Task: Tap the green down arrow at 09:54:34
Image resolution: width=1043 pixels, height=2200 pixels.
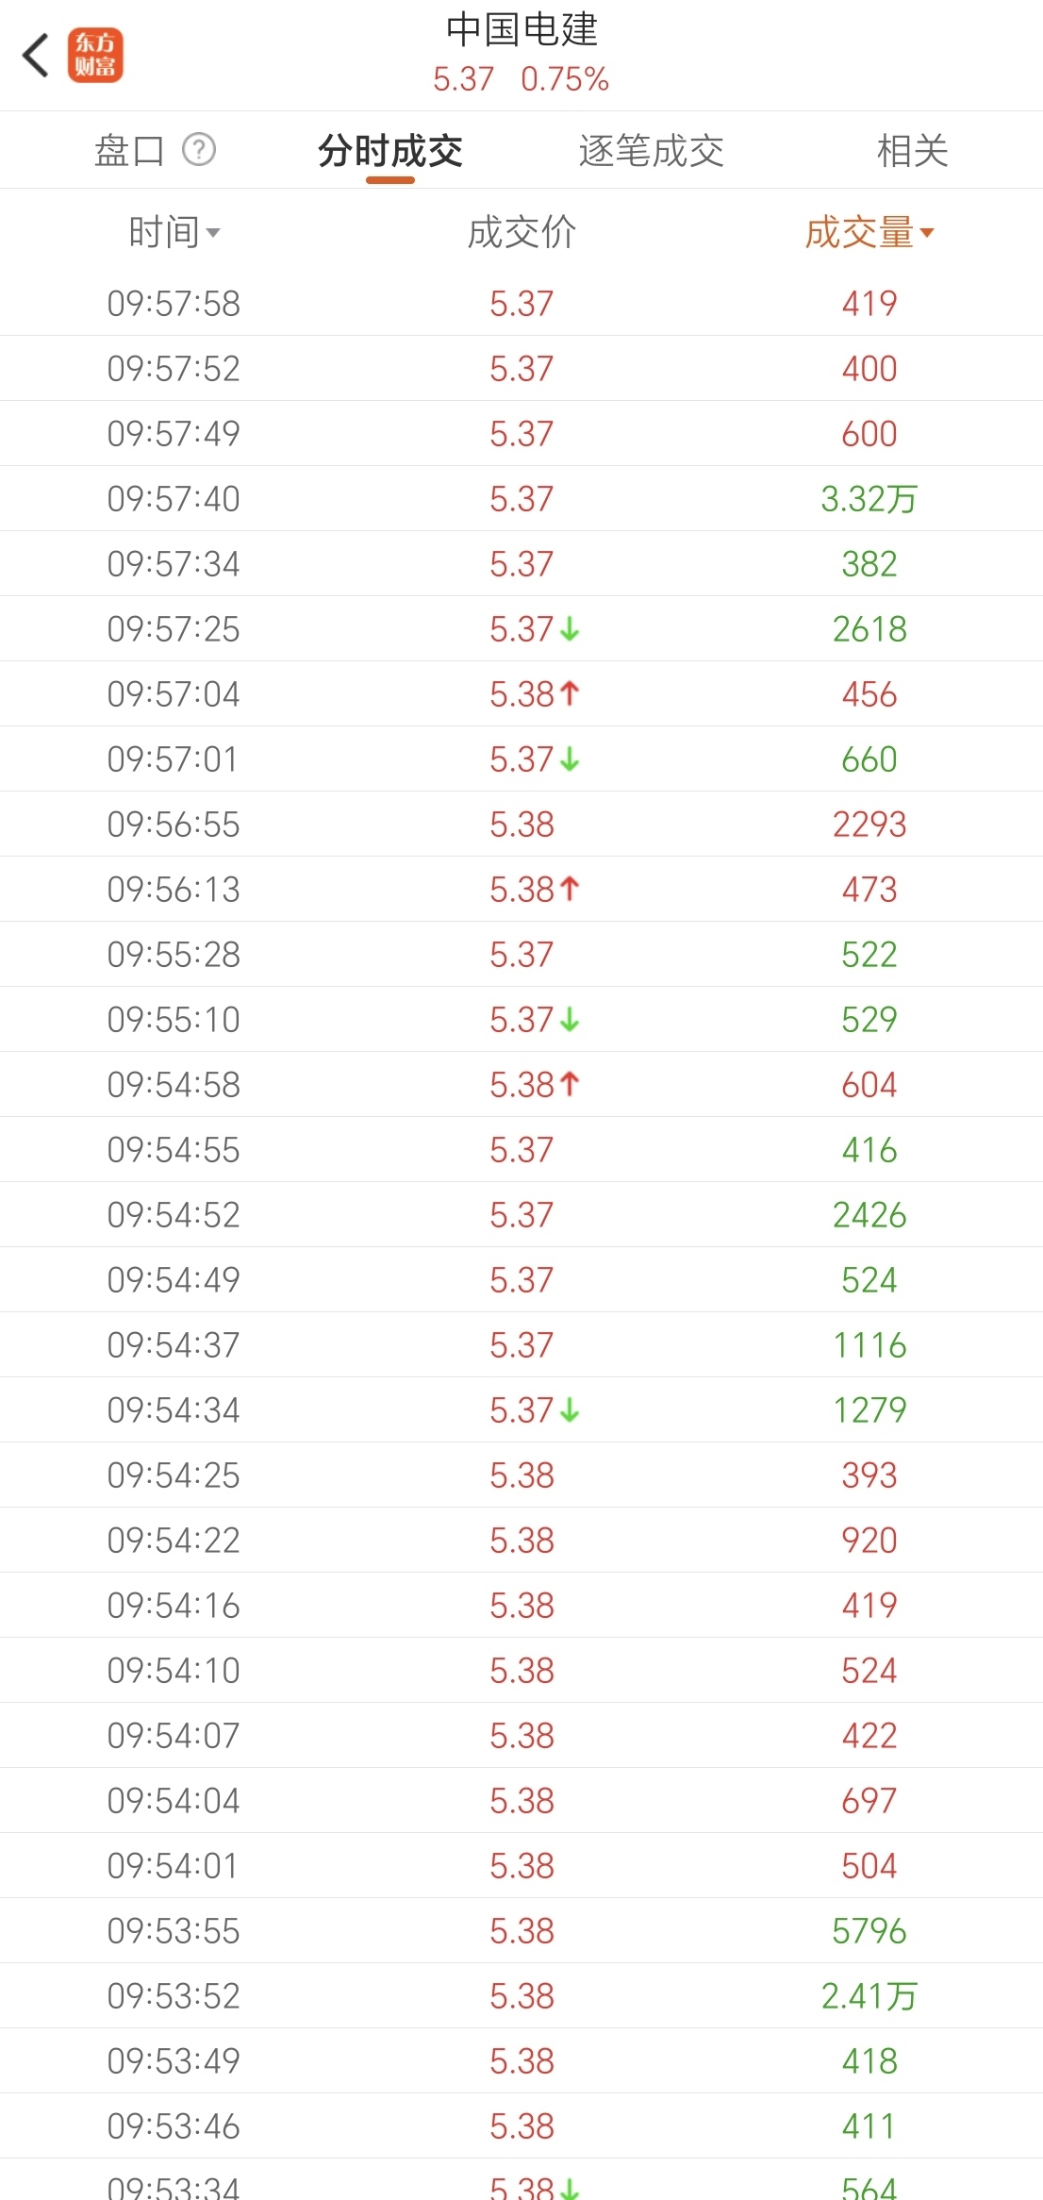Action: pos(570,1409)
